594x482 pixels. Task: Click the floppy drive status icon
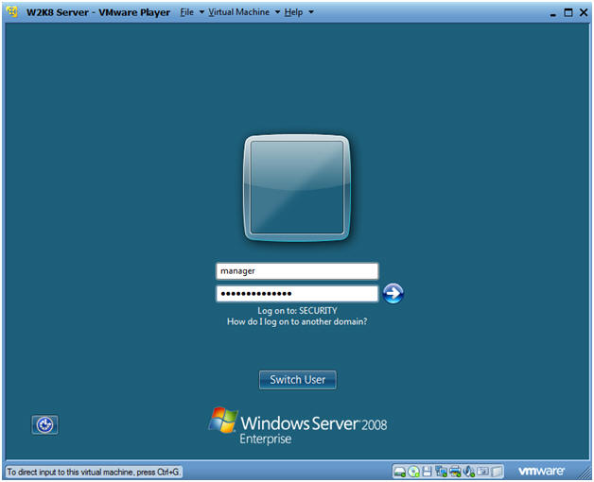pyautogui.click(x=427, y=471)
